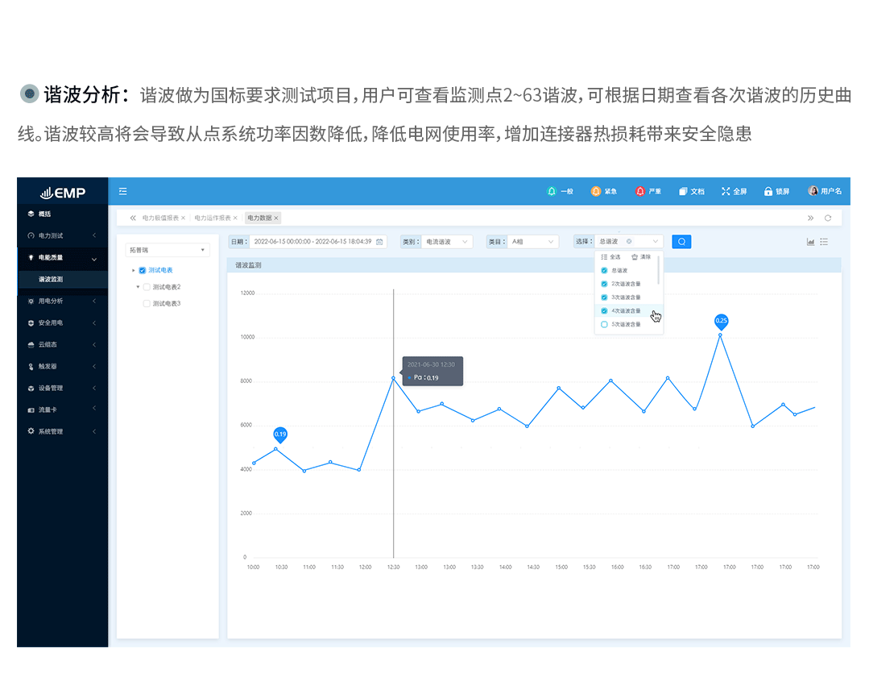Click the refresh icon in tab bar
Screen dimensions: 869x690
point(827,218)
